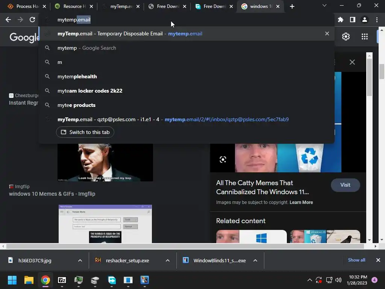Show hidden system tray icons
The height and width of the screenshot is (289, 385).
coord(310,280)
